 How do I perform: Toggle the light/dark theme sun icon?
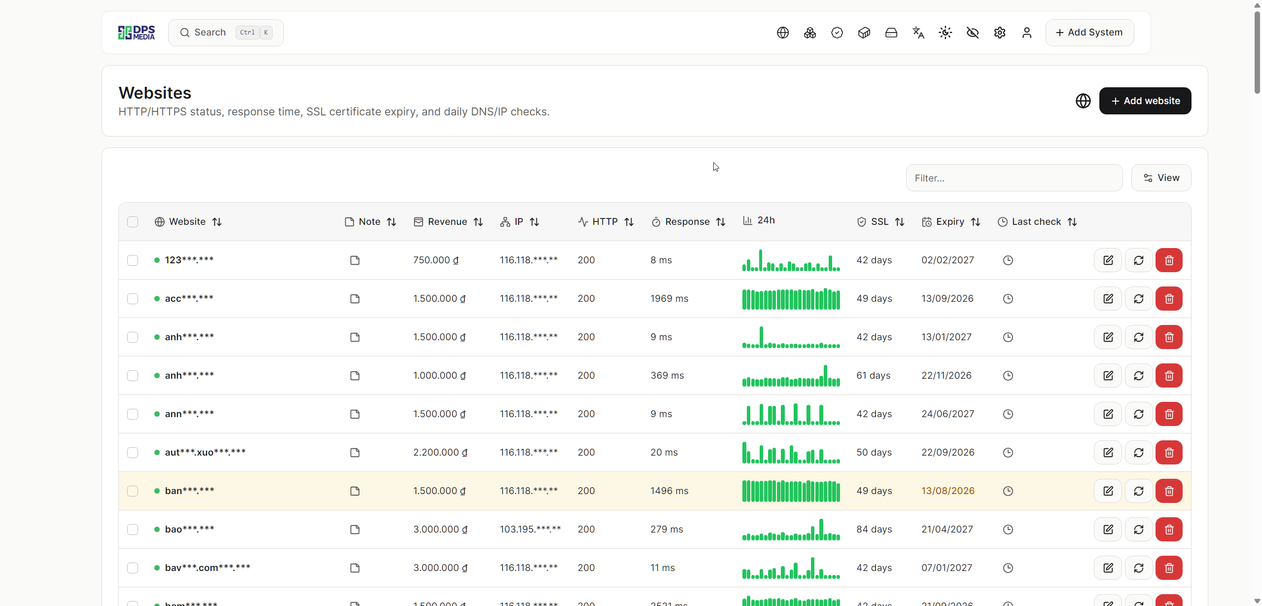[x=946, y=33]
